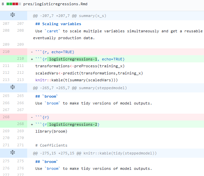The width and height of the screenshot is (204, 176).
Task: Expand hidden lines above knitr::kable(tidy(steppedmodel)) hunk
Action: coord(13,152)
